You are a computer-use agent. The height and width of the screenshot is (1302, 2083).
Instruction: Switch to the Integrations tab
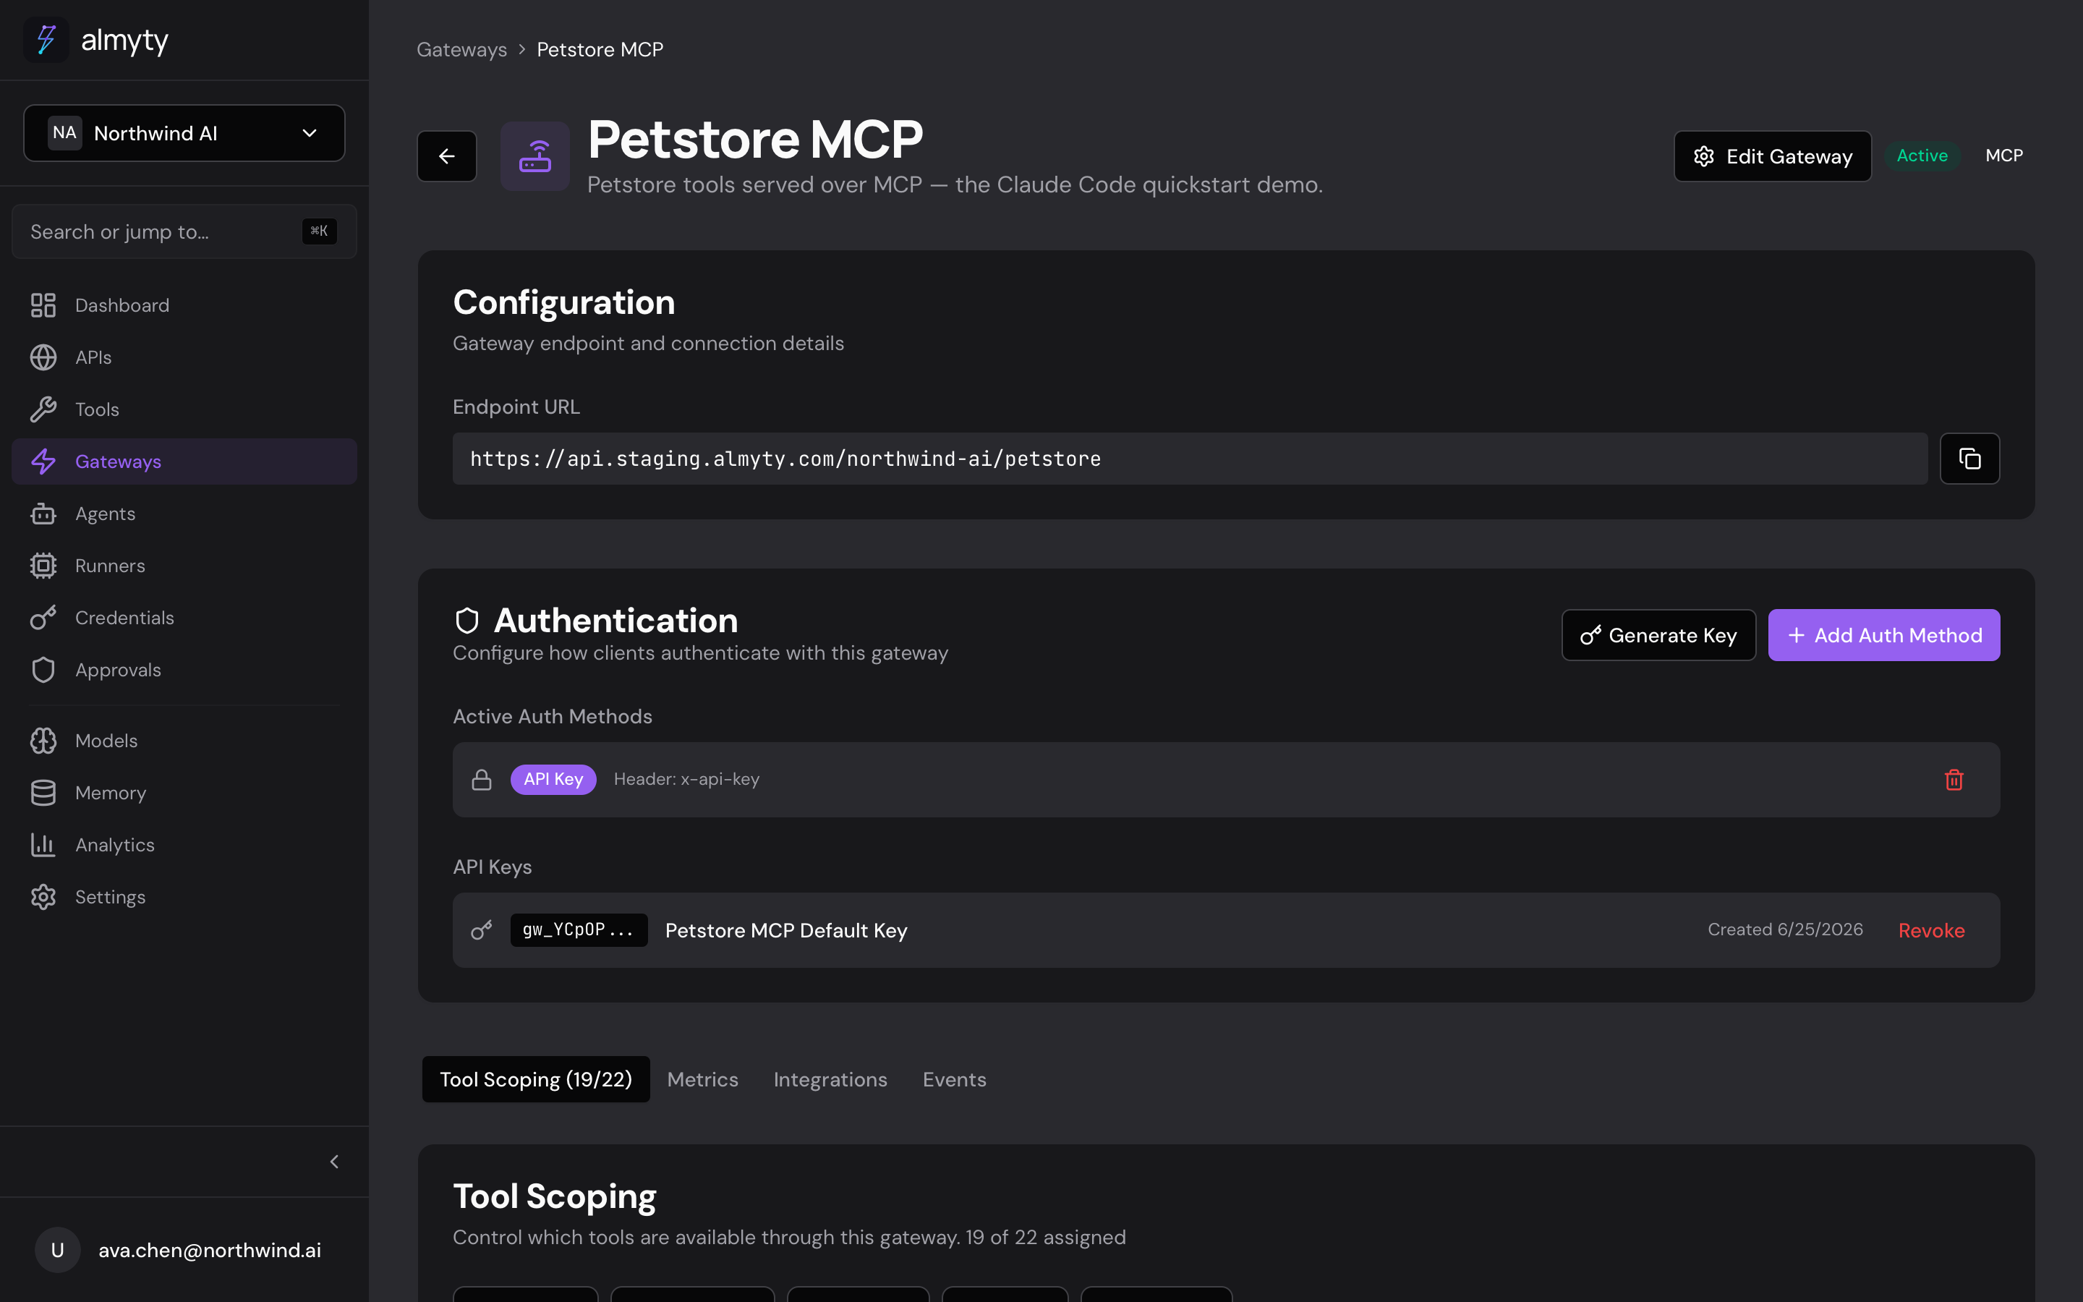coord(830,1079)
